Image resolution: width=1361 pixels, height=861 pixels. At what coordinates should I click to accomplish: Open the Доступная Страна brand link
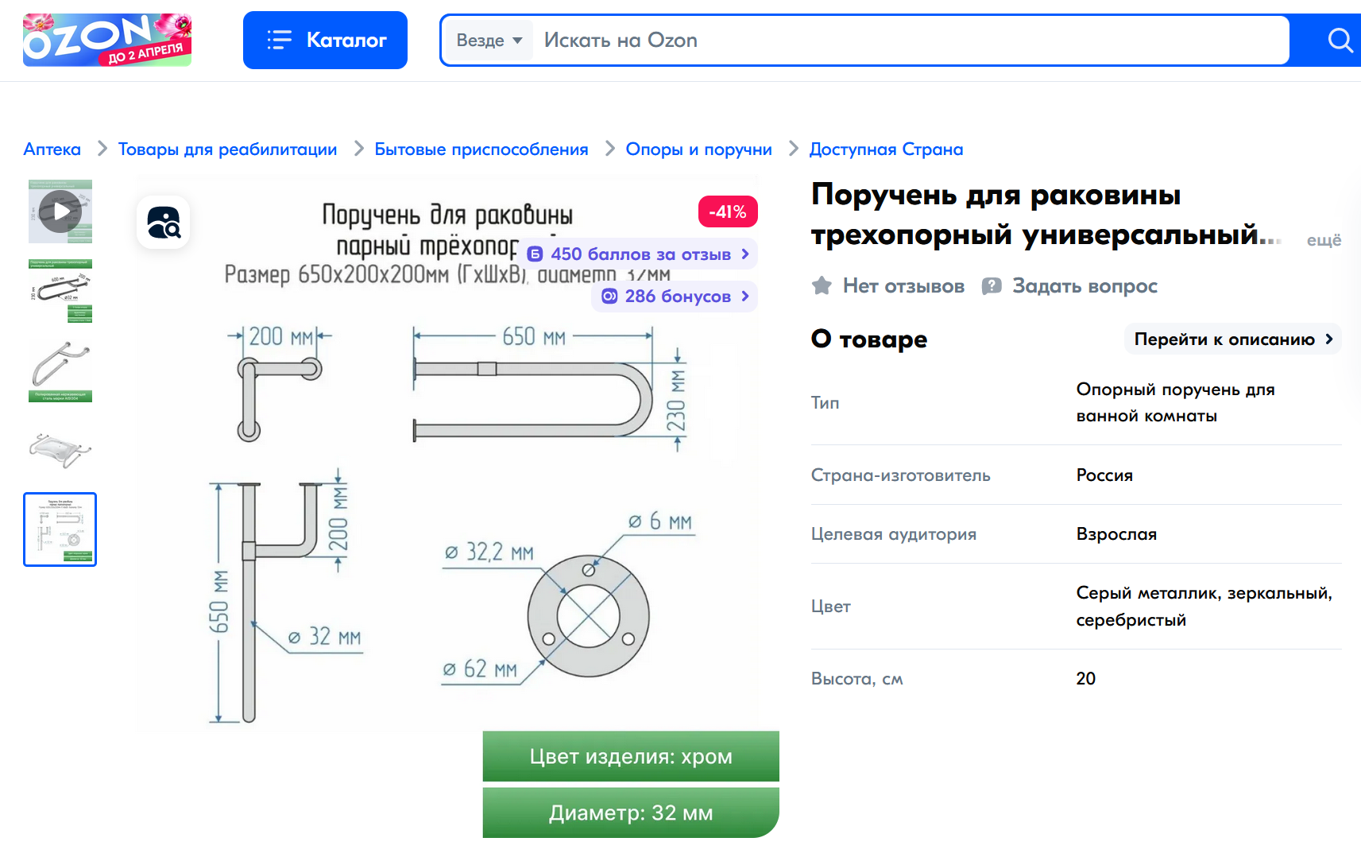[x=886, y=149]
